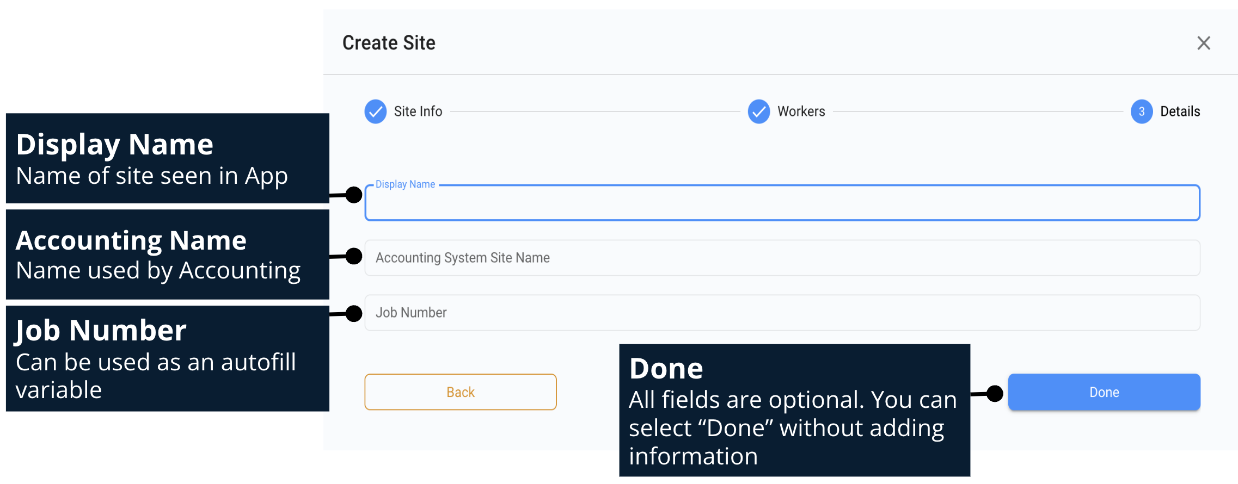
Task: Click the Workers step checkmark icon
Action: (x=758, y=111)
